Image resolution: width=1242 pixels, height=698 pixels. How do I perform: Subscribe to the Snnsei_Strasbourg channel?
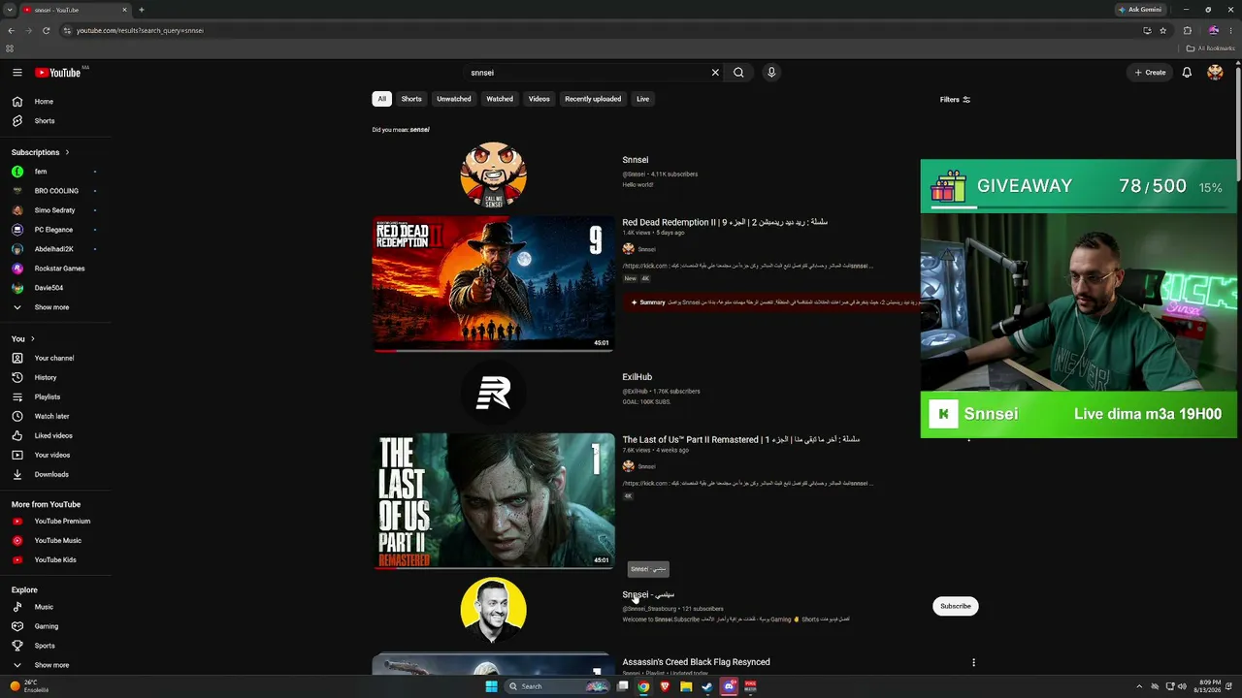click(x=955, y=606)
